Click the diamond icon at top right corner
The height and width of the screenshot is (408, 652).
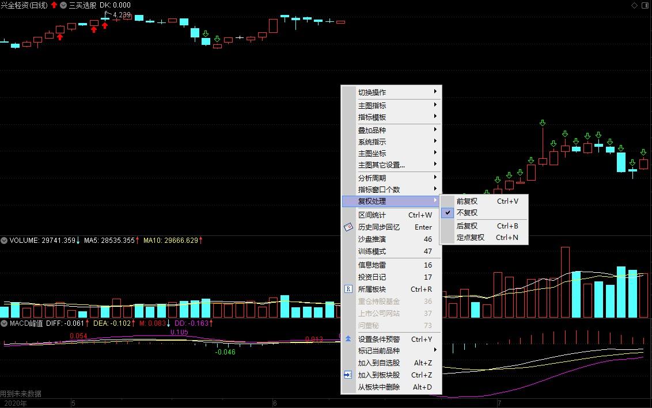634,5
